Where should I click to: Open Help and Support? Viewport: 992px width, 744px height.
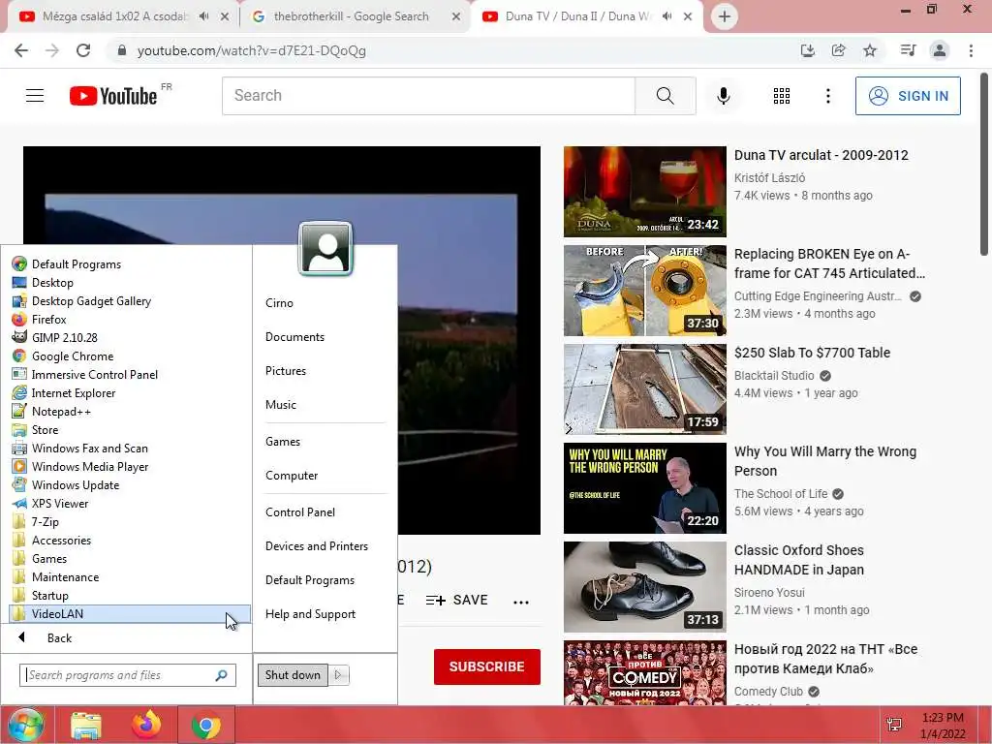[310, 614]
